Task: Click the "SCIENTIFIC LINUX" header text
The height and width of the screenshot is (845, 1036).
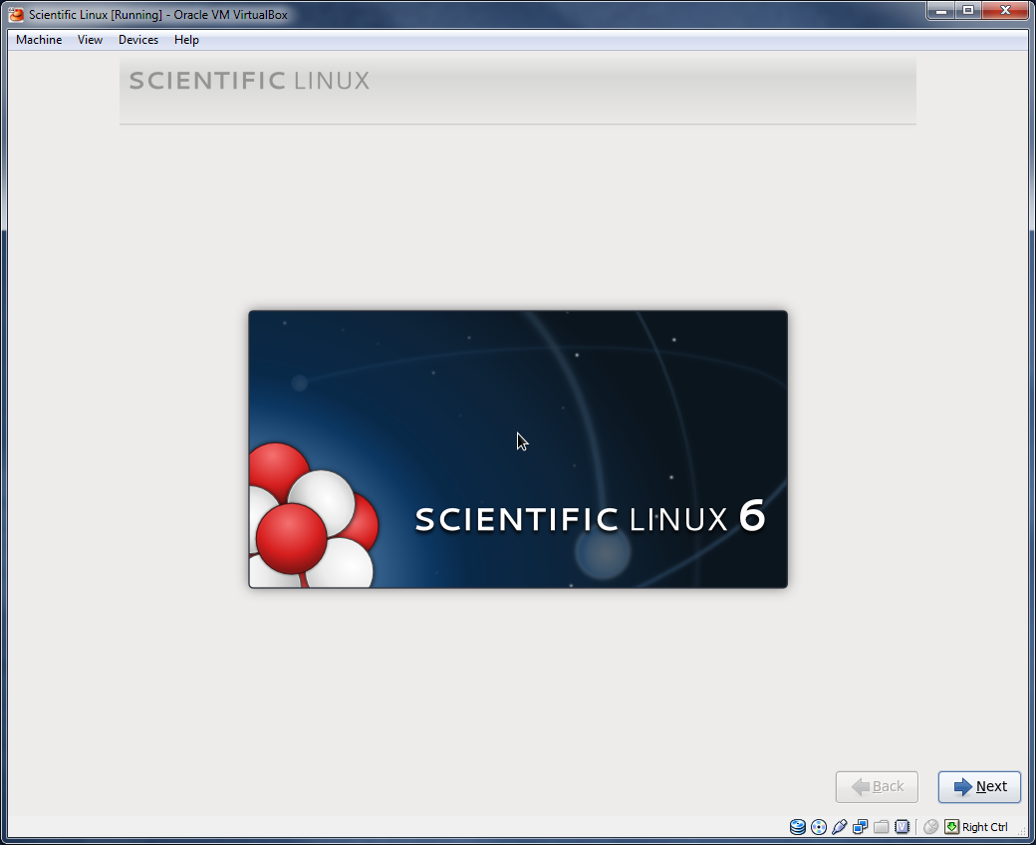Action: point(249,81)
